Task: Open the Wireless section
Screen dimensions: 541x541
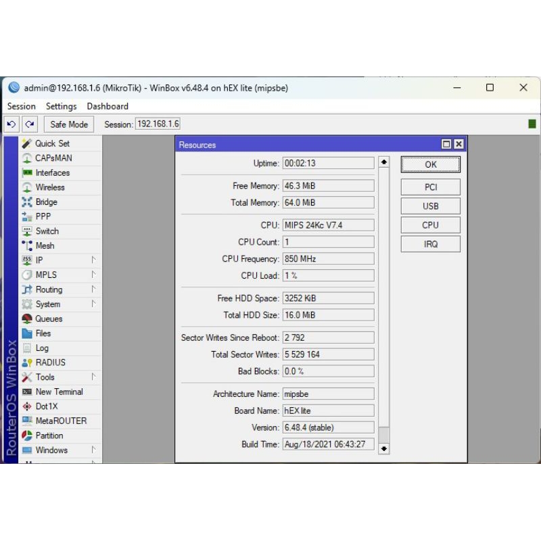Action: coord(49,187)
